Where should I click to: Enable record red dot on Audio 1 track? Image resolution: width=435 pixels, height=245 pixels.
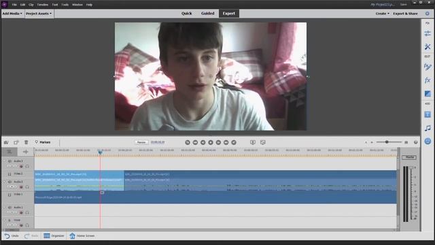point(21,213)
